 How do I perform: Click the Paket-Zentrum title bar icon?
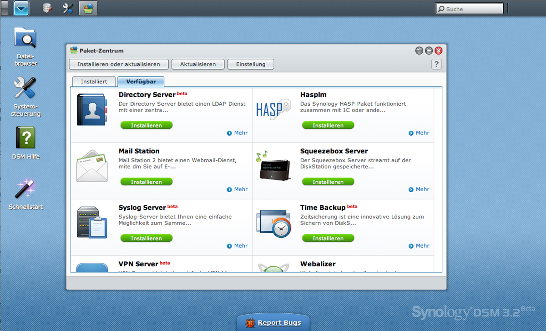click(x=74, y=50)
